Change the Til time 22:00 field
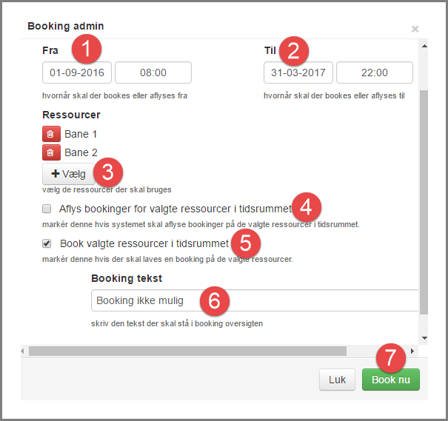This screenshot has height=421, width=448. pos(374,73)
